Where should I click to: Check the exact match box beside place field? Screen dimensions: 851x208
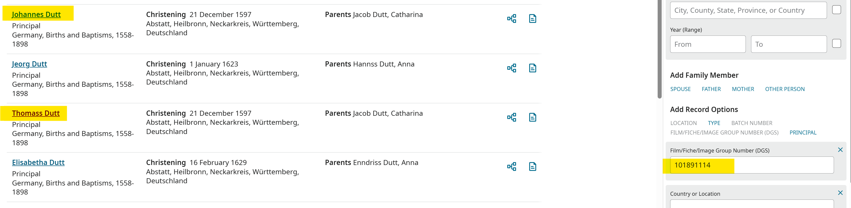[x=836, y=10]
